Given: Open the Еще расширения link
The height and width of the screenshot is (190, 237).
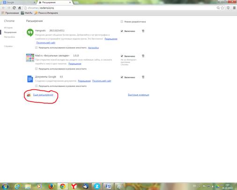Looking at the screenshot, I should click(x=43, y=95).
